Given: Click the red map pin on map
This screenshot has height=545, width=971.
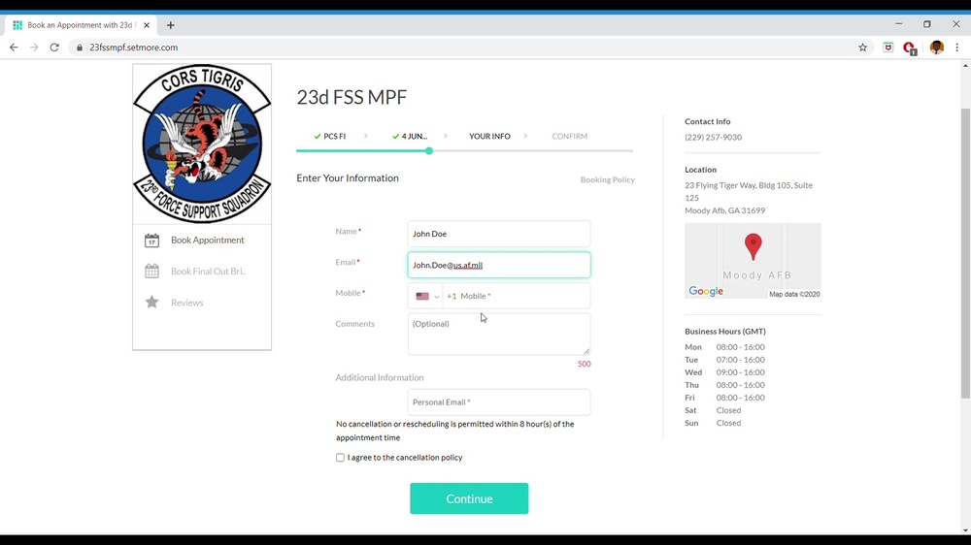Looking at the screenshot, I should [x=753, y=246].
